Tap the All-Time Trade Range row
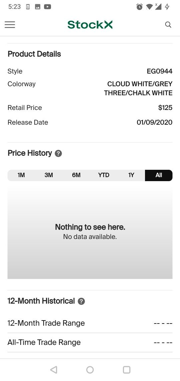Image resolution: width=180 pixels, height=381 pixels. click(x=90, y=342)
